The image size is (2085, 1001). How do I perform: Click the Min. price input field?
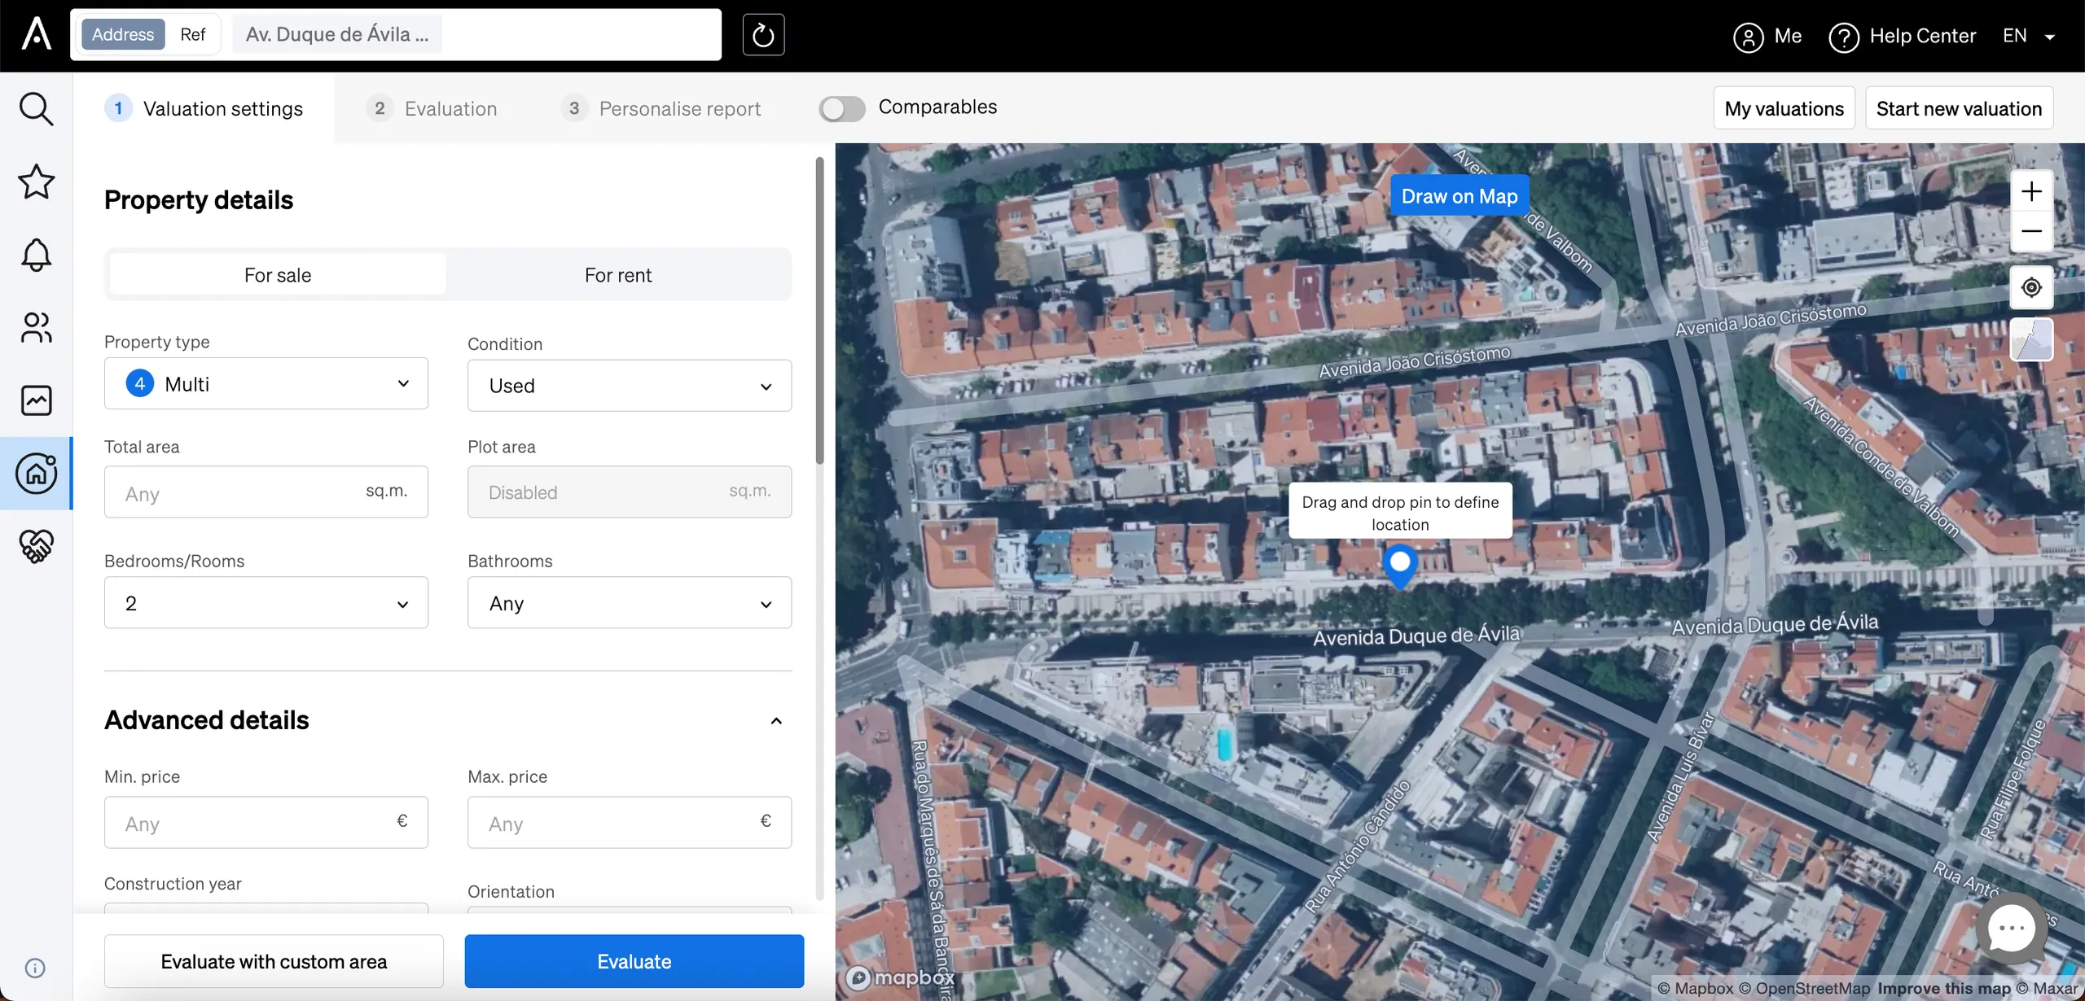pyautogui.click(x=266, y=823)
